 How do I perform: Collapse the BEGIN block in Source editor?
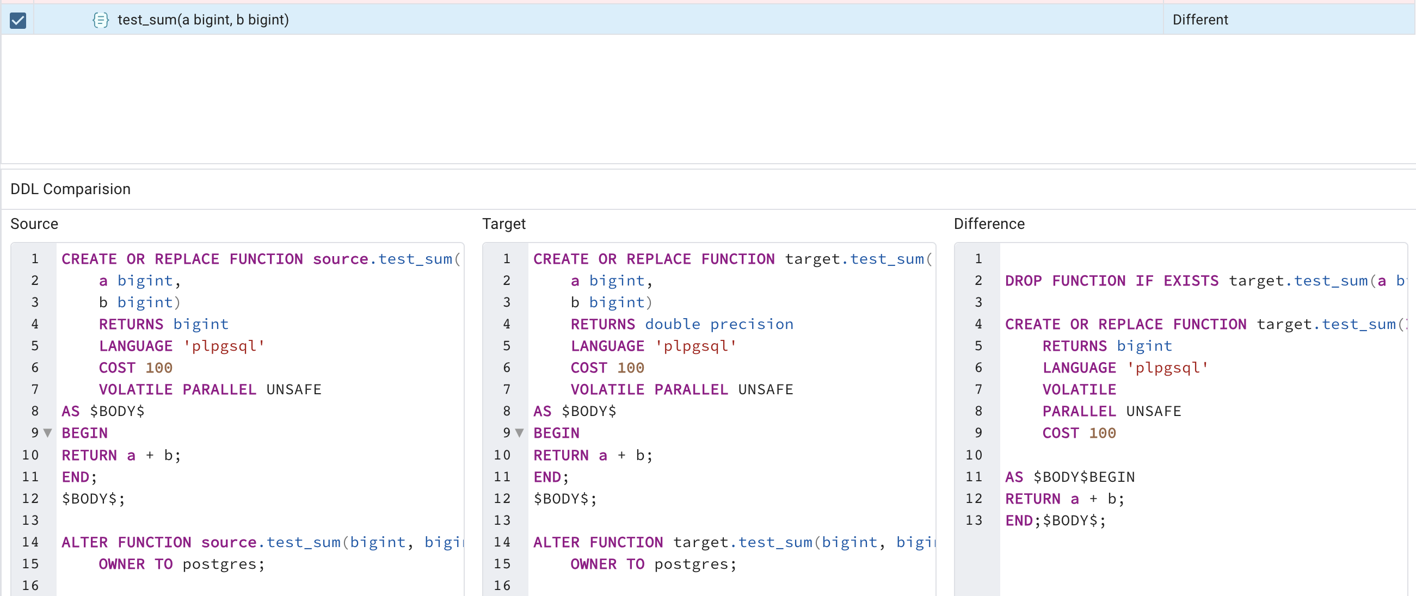click(47, 433)
